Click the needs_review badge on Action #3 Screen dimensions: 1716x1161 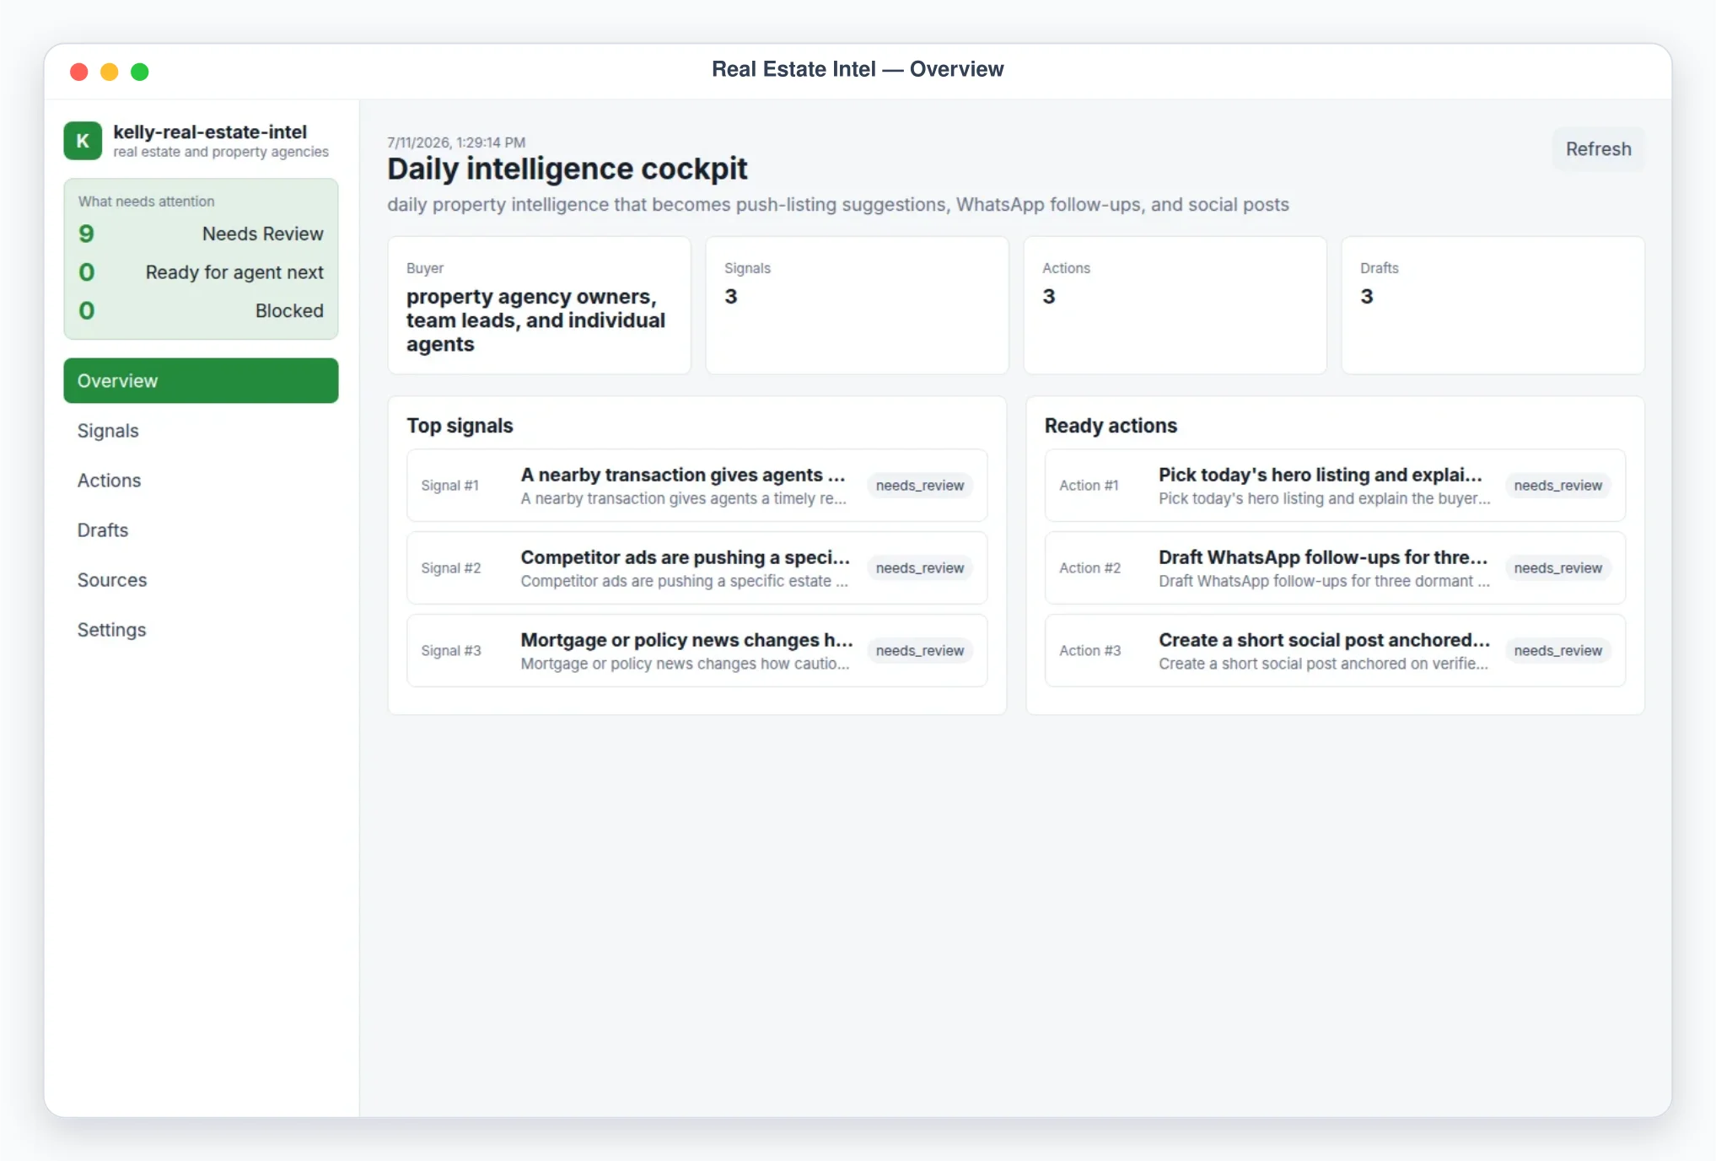click(x=1557, y=651)
